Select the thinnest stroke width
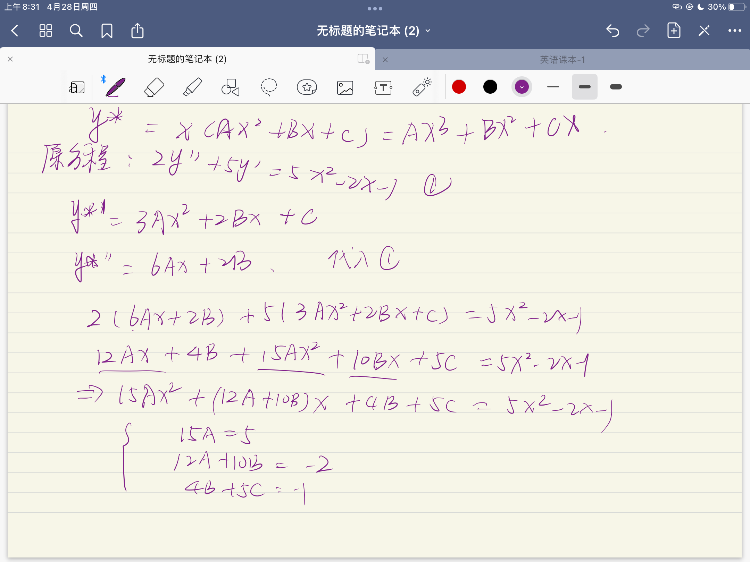750x562 pixels. 553,87
